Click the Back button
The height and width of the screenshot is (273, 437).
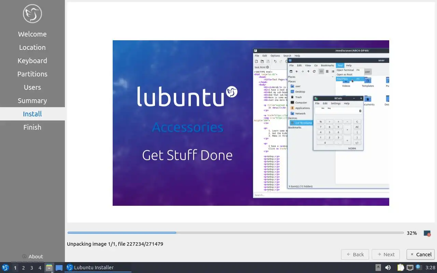click(355, 254)
